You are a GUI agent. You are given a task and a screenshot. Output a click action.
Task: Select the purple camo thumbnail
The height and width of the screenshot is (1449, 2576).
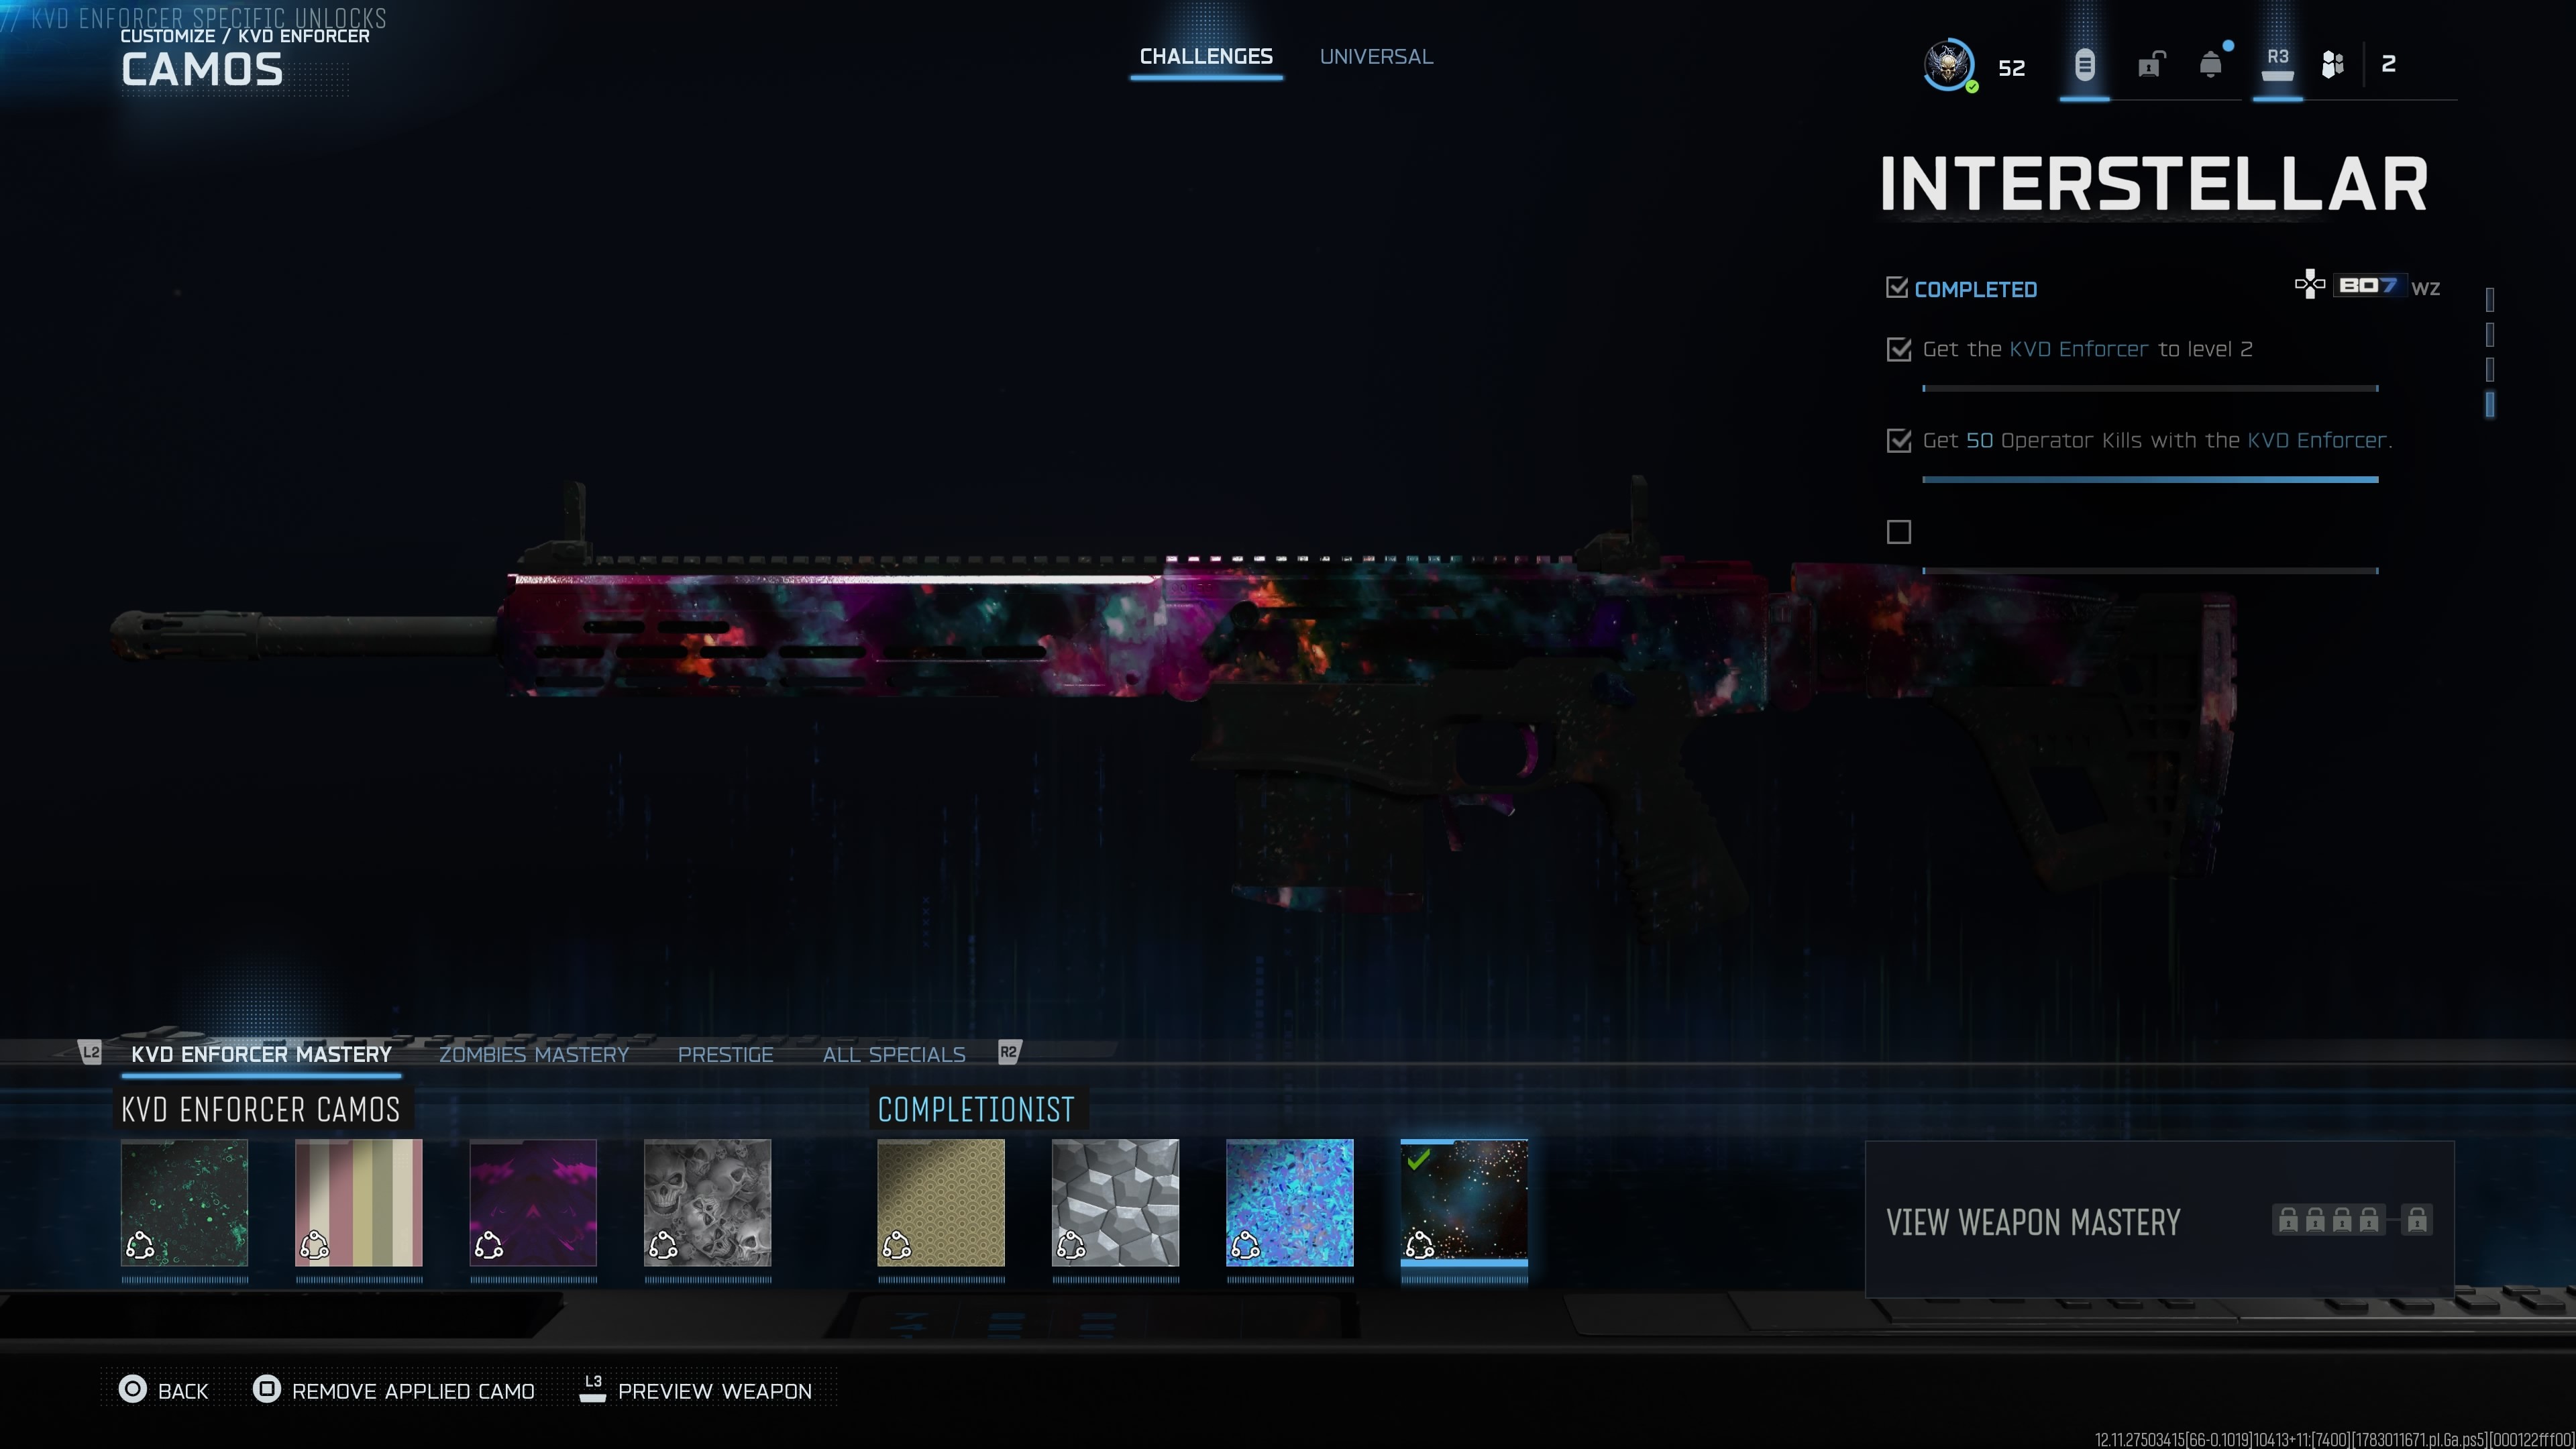533,1203
